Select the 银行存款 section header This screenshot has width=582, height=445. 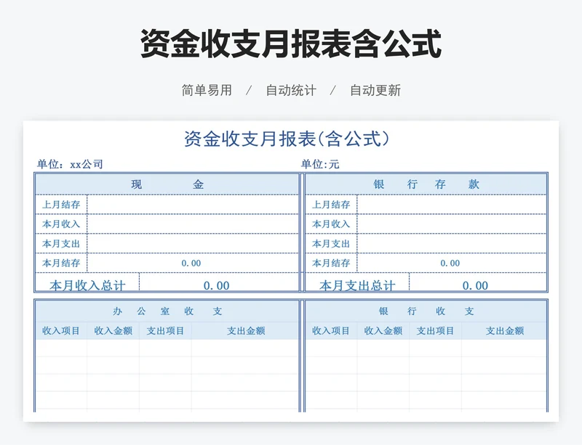point(426,184)
